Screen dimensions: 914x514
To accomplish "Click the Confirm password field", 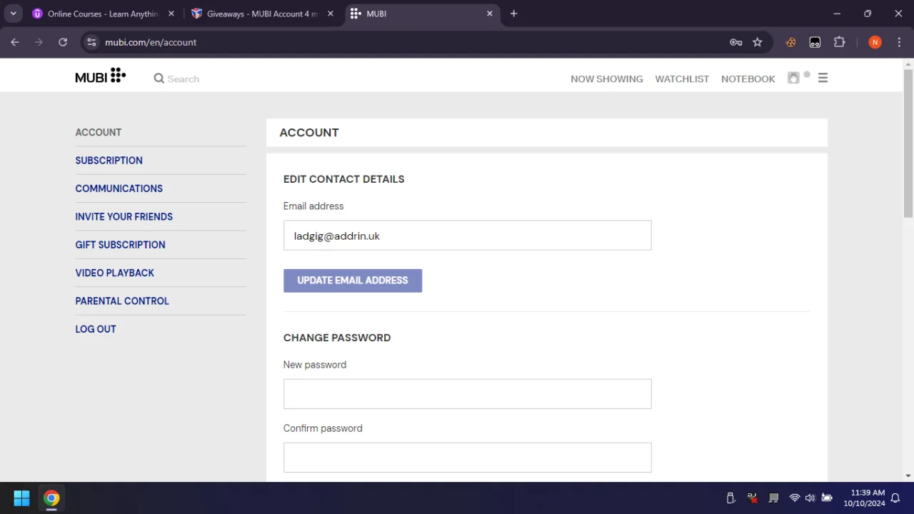I will tap(468, 458).
